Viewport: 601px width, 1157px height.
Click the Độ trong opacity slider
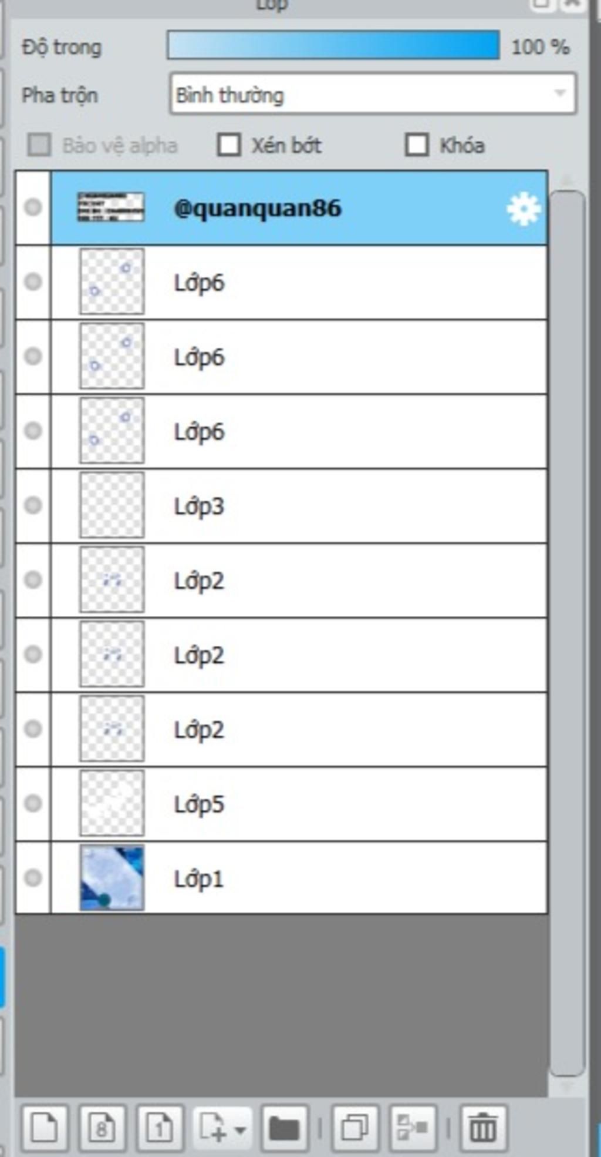coord(333,46)
